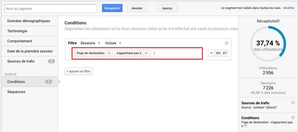This screenshot has width=298, height=132.
Task: Open Données démographiques section
Action: pos(29,21)
